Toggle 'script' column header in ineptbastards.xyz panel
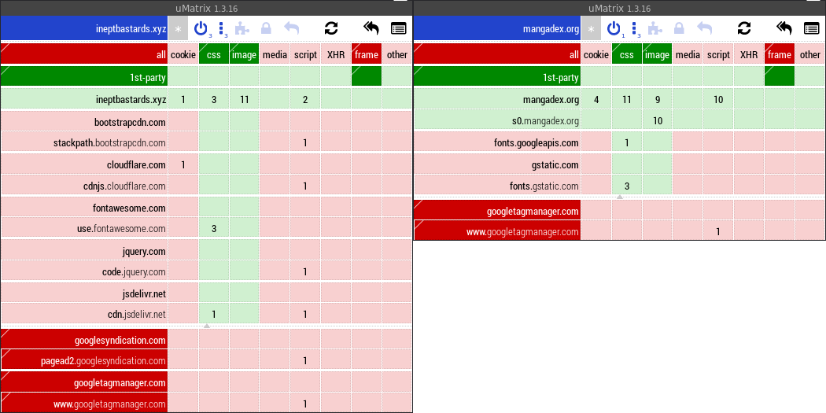The width and height of the screenshot is (826, 413). click(305, 54)
